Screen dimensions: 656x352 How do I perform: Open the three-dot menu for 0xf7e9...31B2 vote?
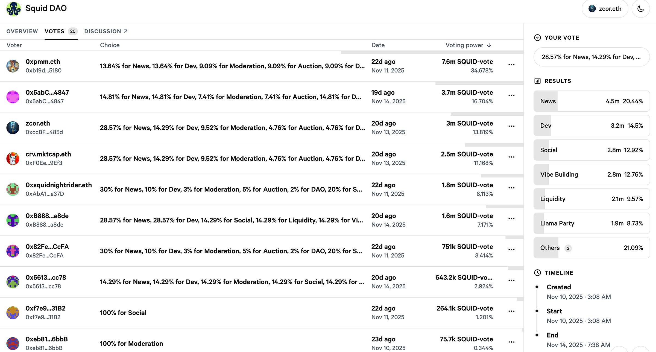511,311
